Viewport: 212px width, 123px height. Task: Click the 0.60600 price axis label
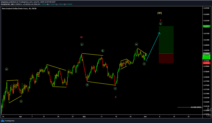(x=206, y=45)
